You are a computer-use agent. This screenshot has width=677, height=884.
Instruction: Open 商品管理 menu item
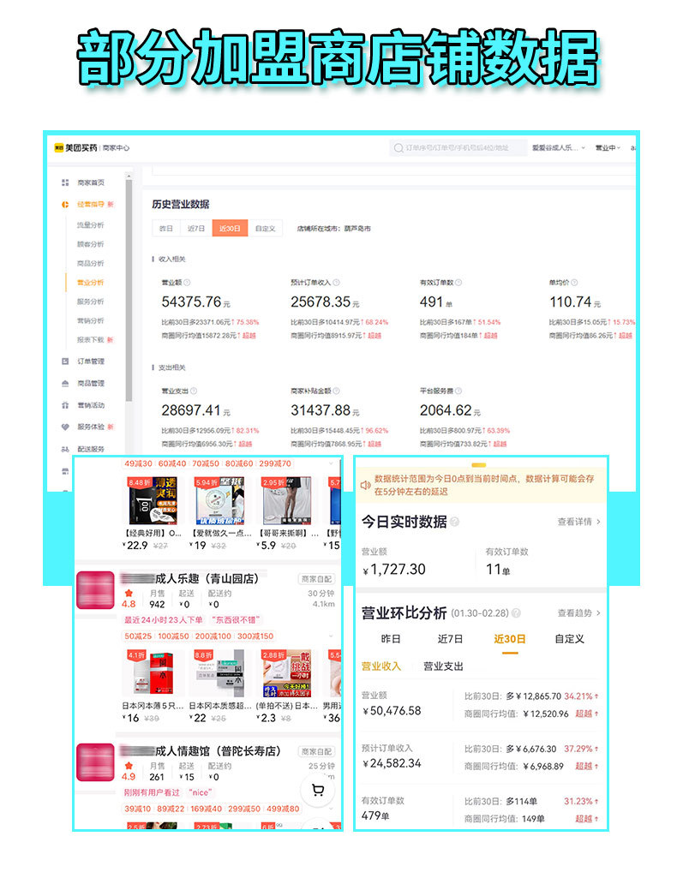click(91, 384)
